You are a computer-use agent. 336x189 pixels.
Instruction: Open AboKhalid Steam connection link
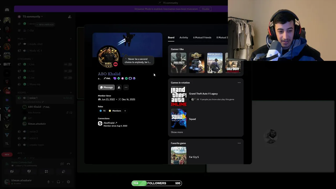110,123
